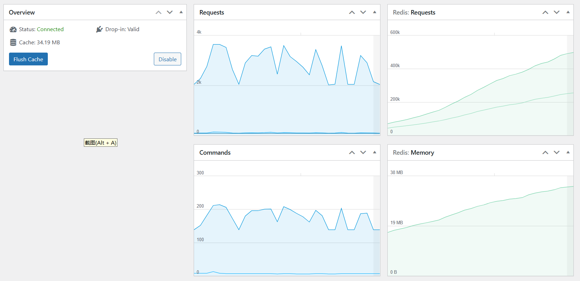
Task: Move Commands panel up with arrow
Action: point(352,153)
